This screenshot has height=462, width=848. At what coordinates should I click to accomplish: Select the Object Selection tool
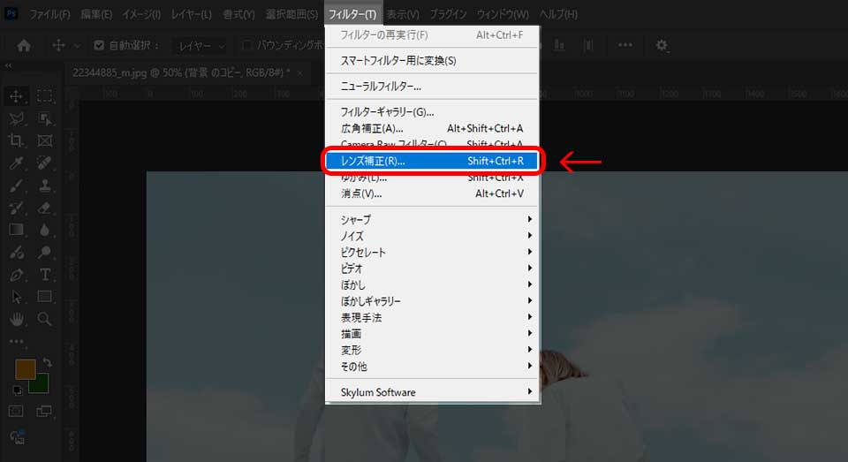(x=44, y=118)
